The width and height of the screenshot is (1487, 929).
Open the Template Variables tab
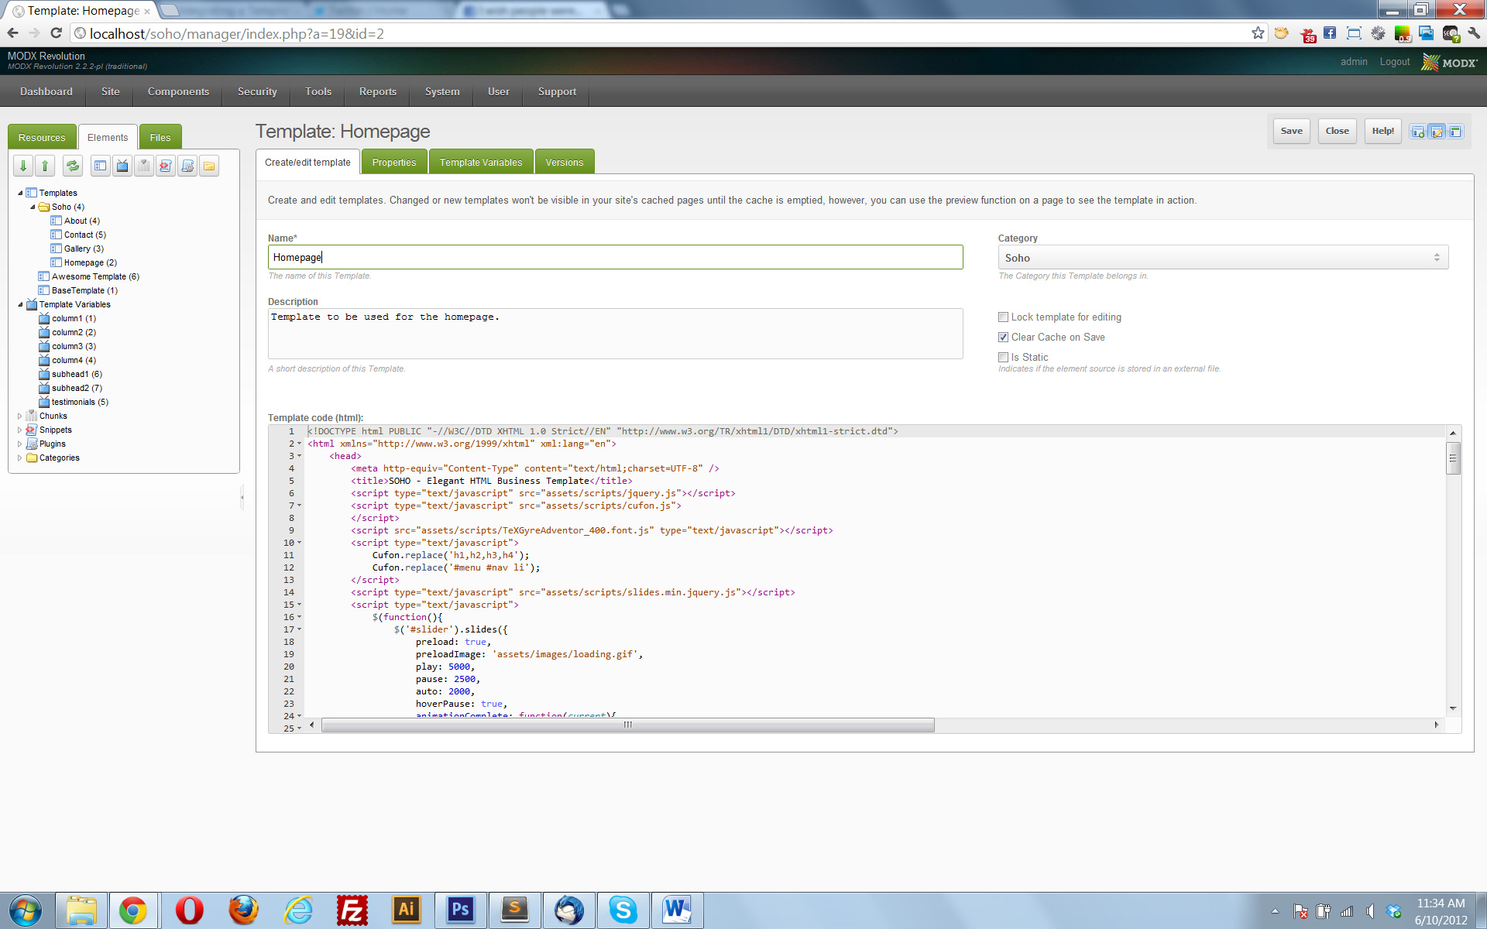tap(481, 162)
